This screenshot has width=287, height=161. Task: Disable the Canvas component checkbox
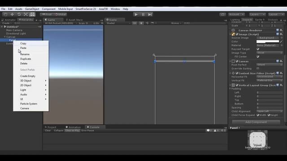click(x=237, y=61)
